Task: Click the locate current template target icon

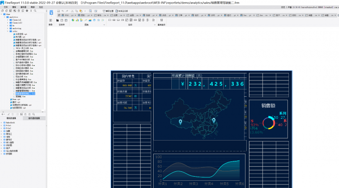Action: 27,10
